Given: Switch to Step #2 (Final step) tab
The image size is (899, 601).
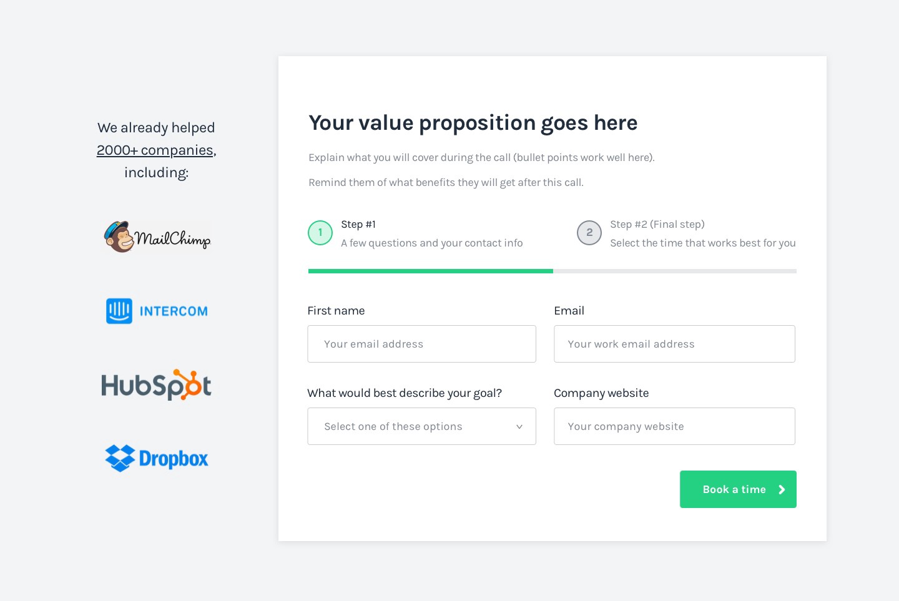Looking at the screenshot, I should tap(657, 225).
